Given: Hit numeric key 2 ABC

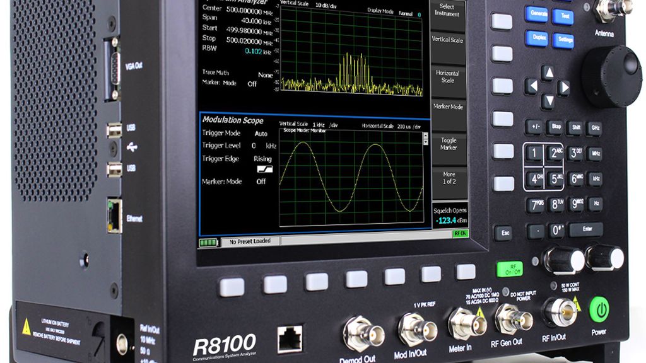Looking at the screenshot, I should pos(555,154).
